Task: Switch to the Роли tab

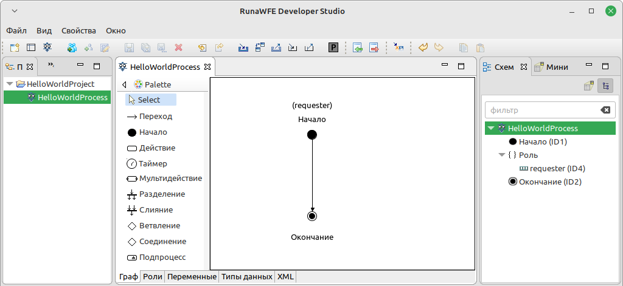Action: (x=153, y=277)
